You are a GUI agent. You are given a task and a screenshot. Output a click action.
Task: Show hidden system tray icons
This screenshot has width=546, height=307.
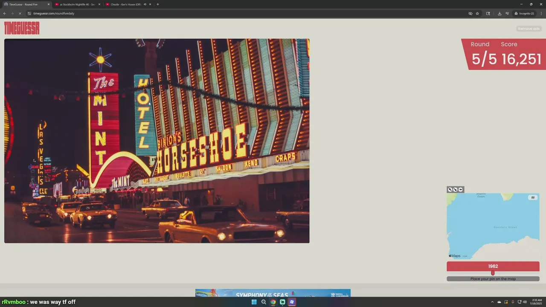coord(492,302)
